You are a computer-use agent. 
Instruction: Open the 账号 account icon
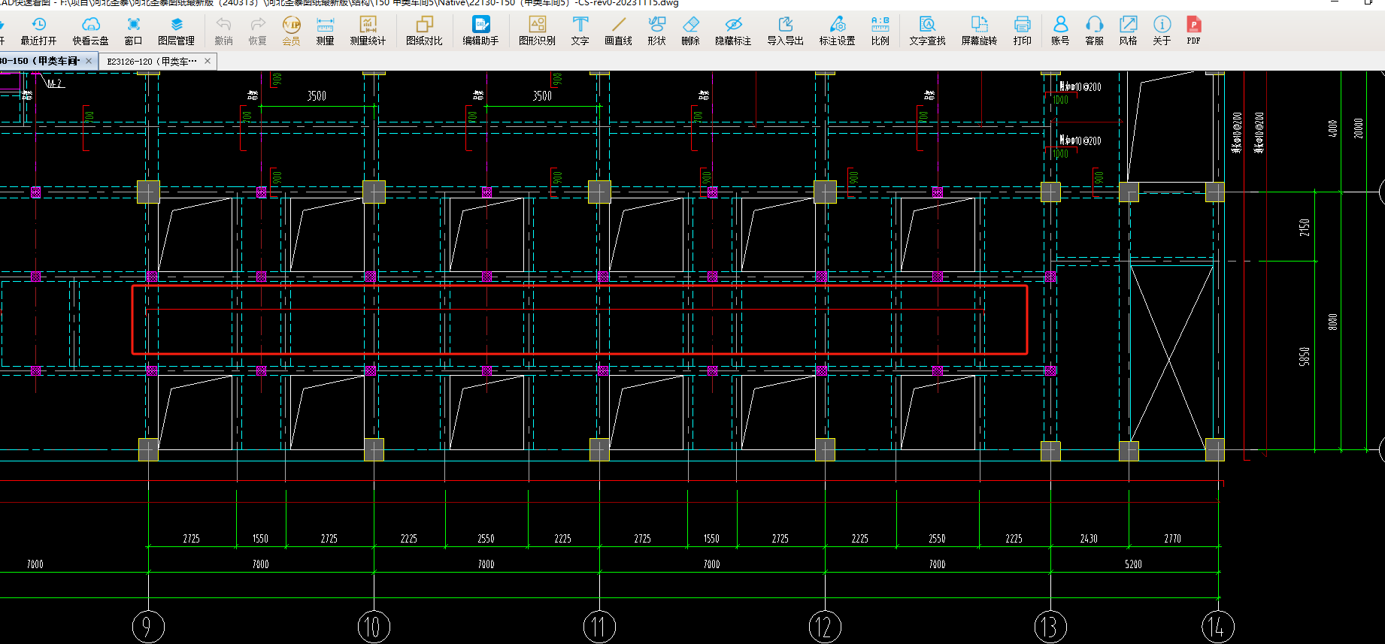pos(1060,31)
